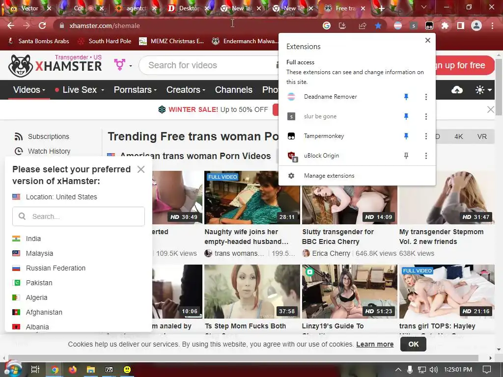
Task: Launch Firefox from the taskbar
Action: click(x=73, y=370)
